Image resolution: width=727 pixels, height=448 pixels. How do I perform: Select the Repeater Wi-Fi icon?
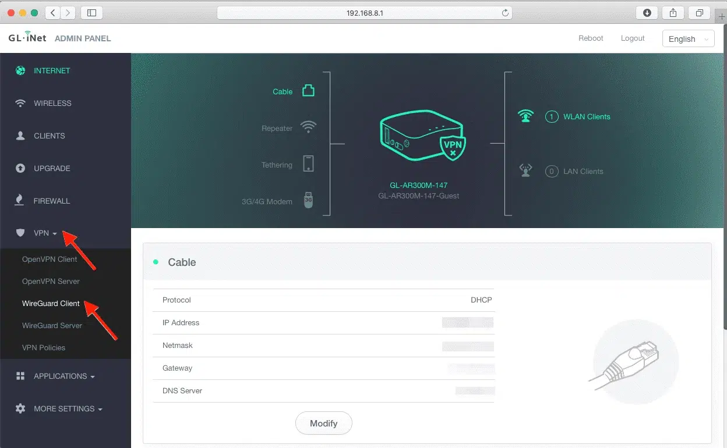tap(308, 127)
